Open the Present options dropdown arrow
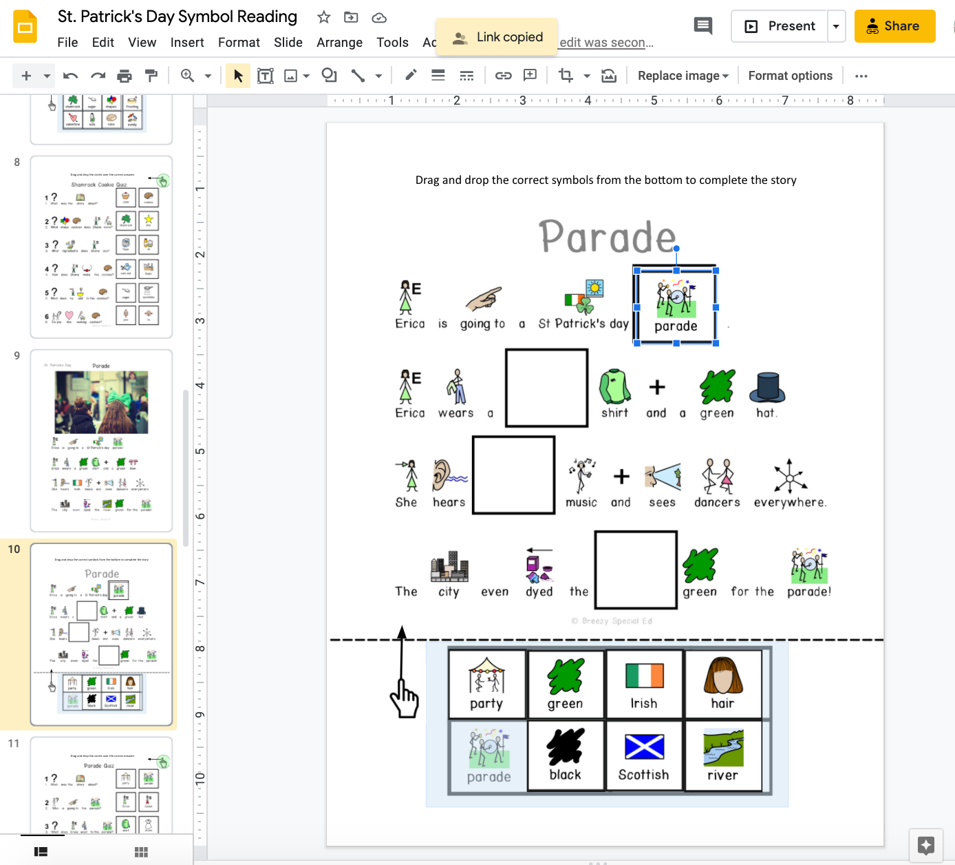This screenshot has width=955, height=865. point(836,26)
